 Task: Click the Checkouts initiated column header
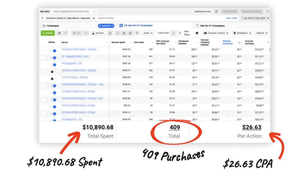point(184,42)
